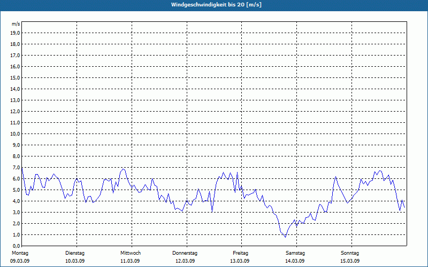Select the 18,0 y-axis value
The image size is (428, 267).
tap(15, 44)
